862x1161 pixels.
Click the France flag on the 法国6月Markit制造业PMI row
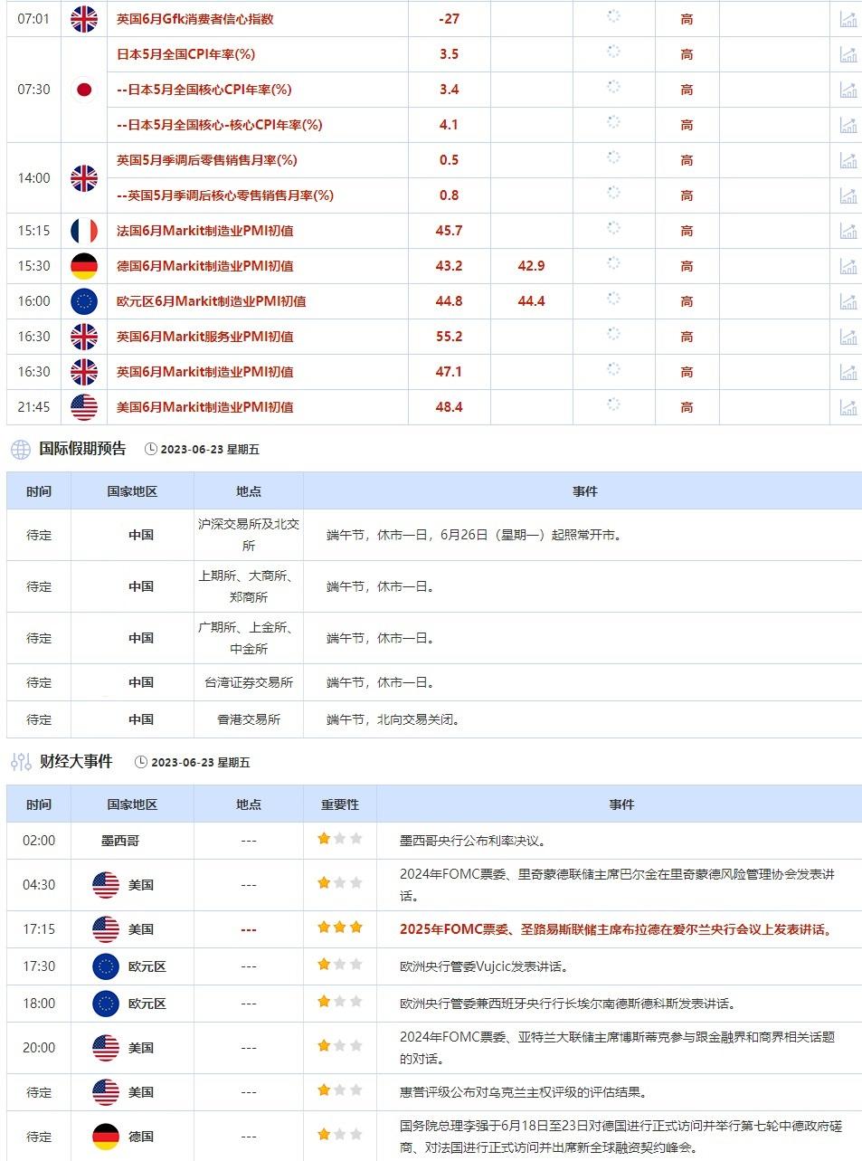click(84, 230)
